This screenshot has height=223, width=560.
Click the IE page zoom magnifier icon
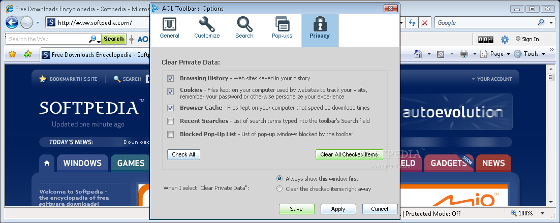[514, 213]
